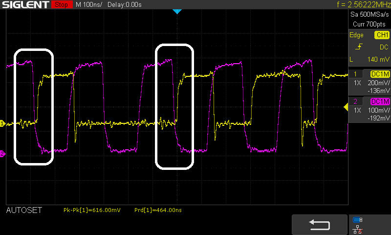This screenshot has width=391, height=235.
Task: Click the yellow trigger level arrow marker
Action: [346, 106]
